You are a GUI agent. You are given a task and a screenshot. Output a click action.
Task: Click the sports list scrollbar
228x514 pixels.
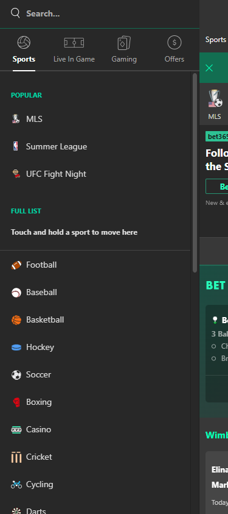pyautogui.click(x=195, y=173)
